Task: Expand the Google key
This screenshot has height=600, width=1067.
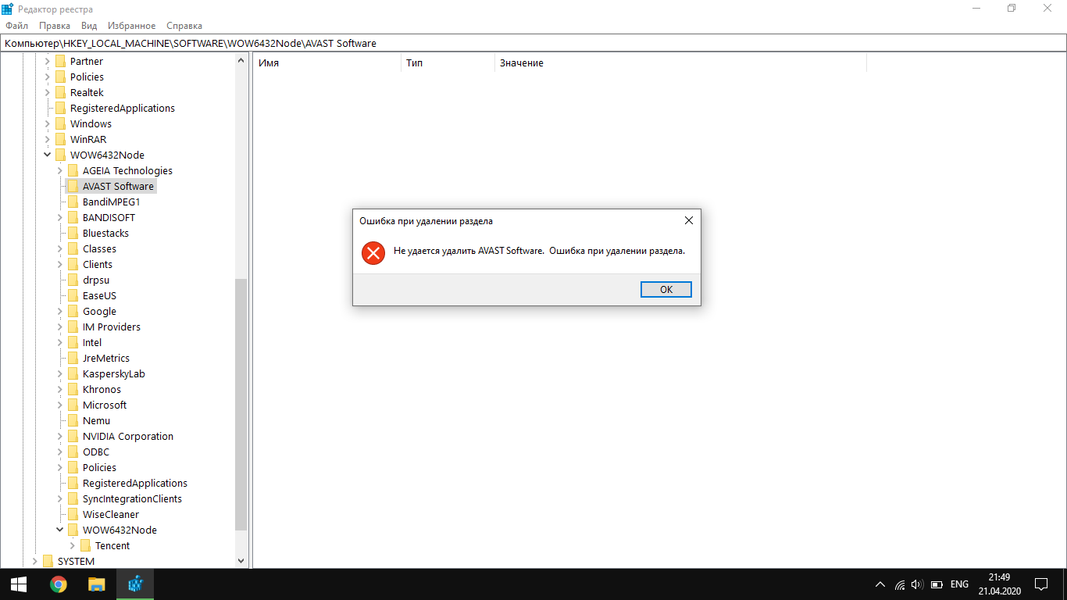Action: tap(60, 311)
